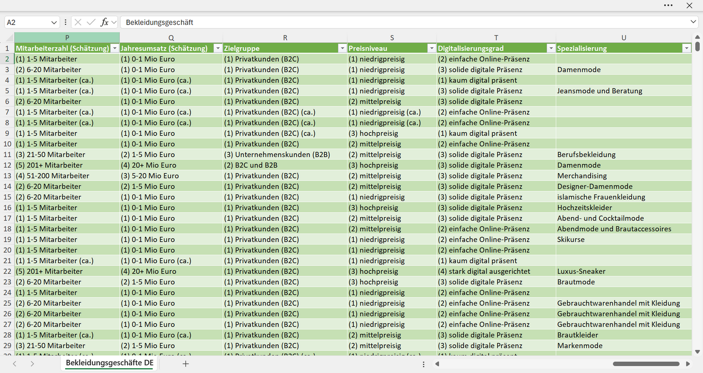Select the Designer-Damenmode cell

(624, 186)
